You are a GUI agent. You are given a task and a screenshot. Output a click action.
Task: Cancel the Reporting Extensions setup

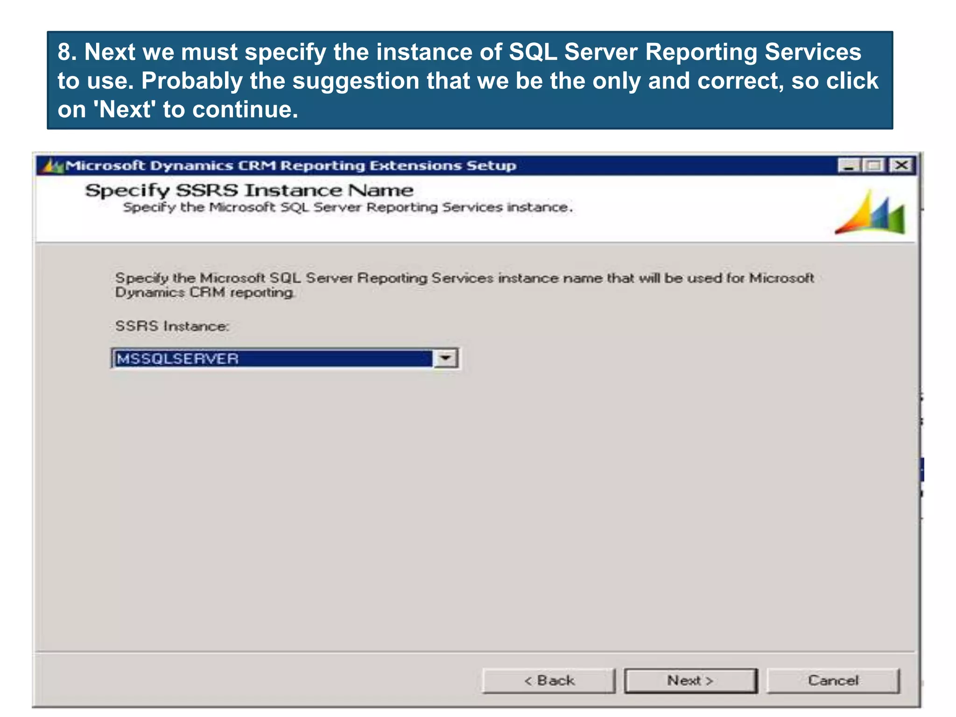833,681
